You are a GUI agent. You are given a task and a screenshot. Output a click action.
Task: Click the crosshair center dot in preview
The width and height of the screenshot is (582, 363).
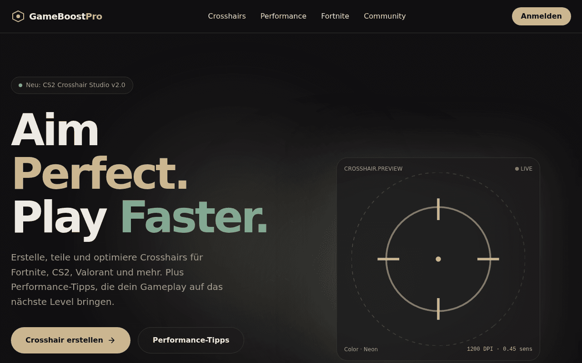(438, 259)
